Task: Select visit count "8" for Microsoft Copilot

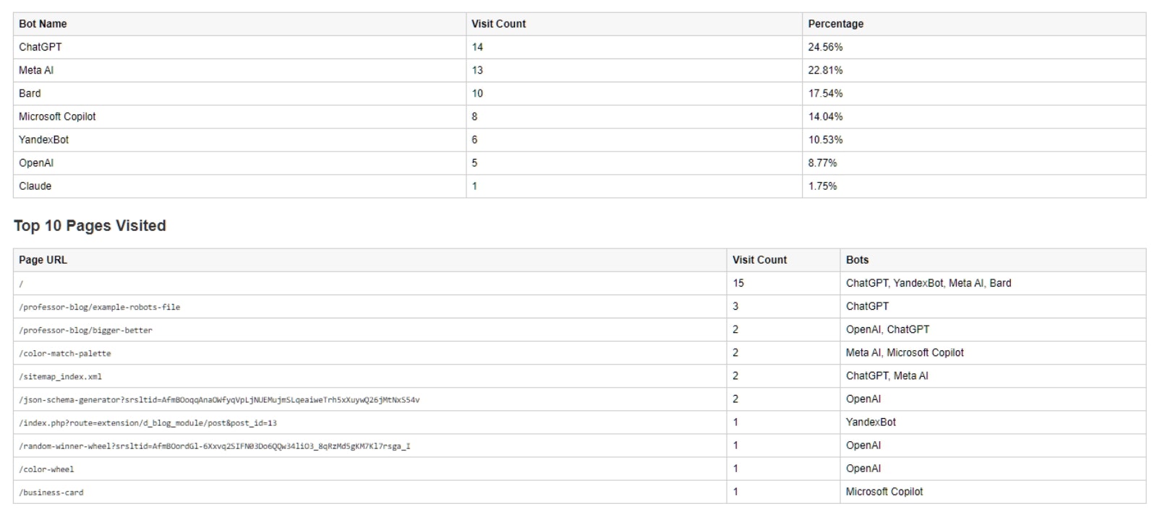Action: [474, 116]
